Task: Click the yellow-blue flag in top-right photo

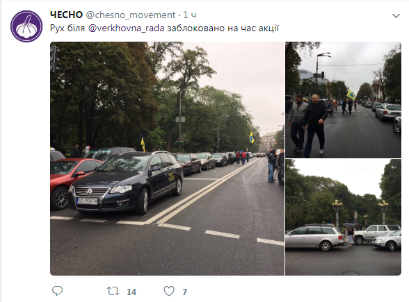Action: 351,94
